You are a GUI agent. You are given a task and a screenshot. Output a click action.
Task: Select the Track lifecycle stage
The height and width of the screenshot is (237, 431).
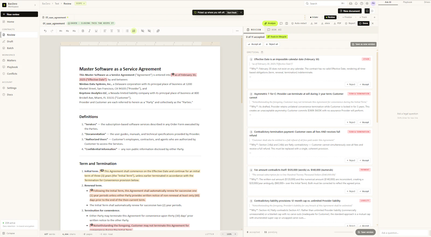coord(363,17)
